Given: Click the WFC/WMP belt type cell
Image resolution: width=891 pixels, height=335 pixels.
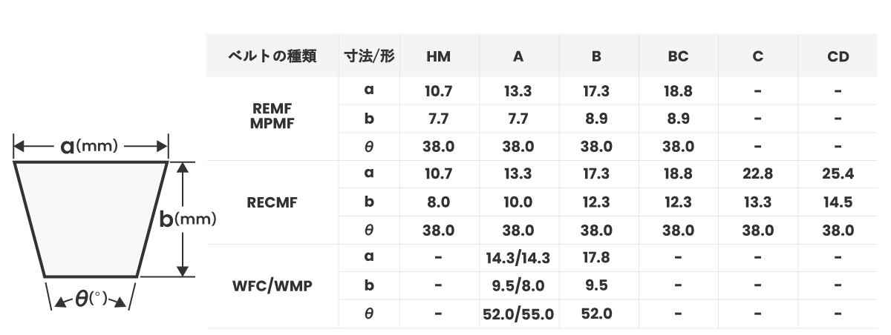Looking at the screenshot, I should click(271, 285).
